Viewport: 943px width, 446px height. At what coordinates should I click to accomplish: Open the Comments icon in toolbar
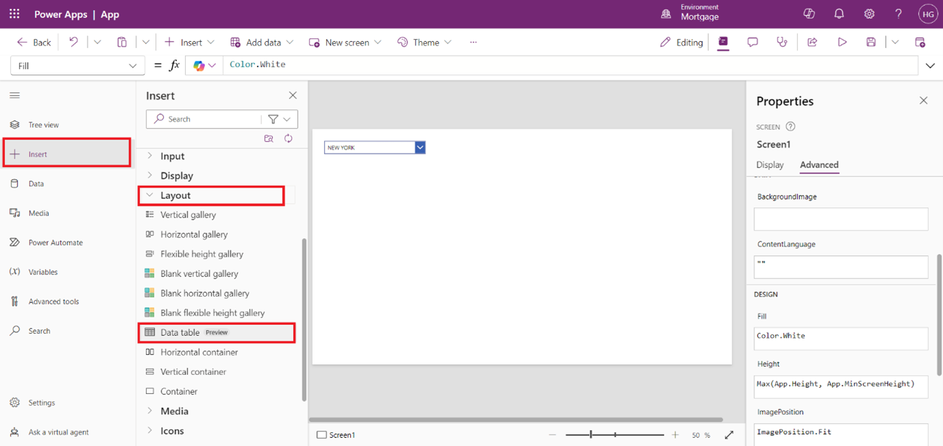[x=752, y=42]
